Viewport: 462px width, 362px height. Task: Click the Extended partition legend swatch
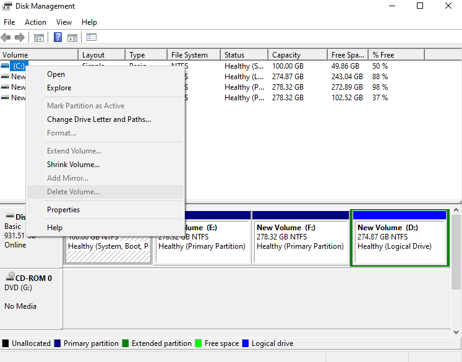coord(126,343)
